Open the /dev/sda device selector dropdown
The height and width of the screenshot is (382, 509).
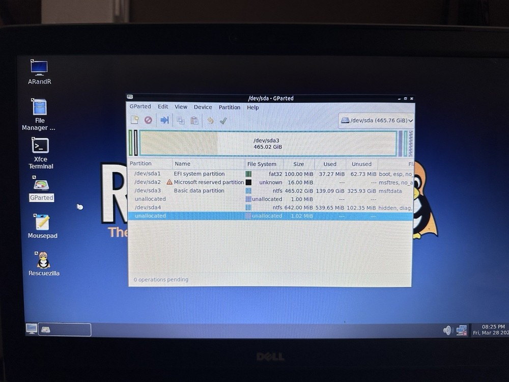pos(377,121)
